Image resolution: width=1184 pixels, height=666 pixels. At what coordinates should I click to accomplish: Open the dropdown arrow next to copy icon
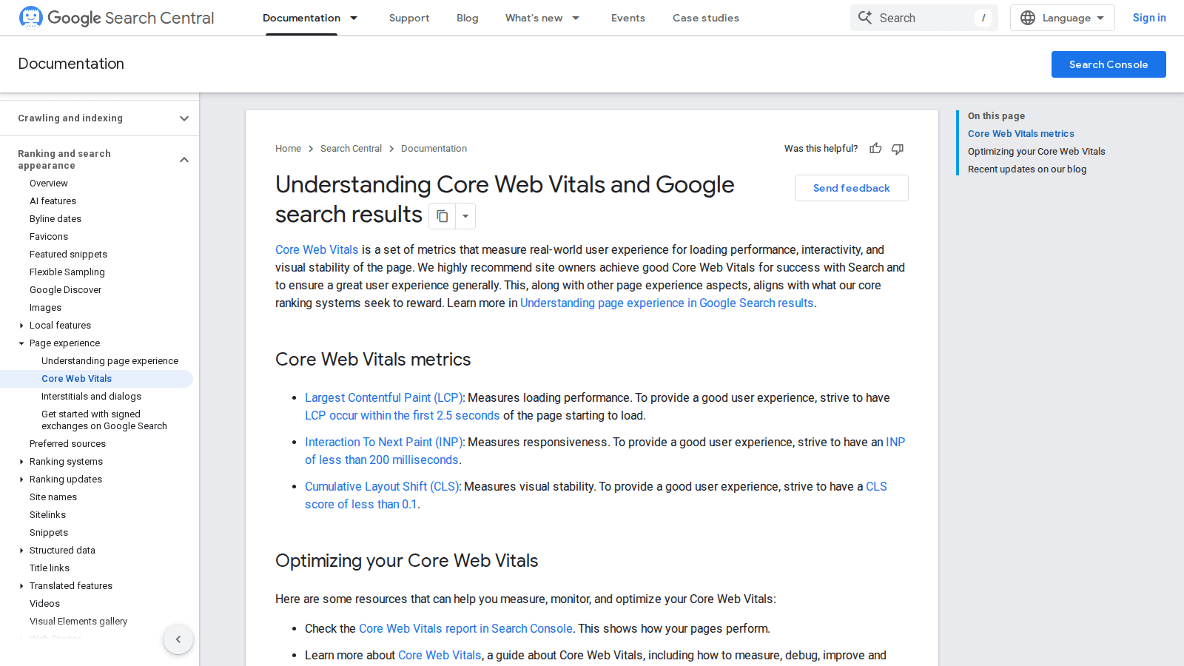tap(465, 216)
